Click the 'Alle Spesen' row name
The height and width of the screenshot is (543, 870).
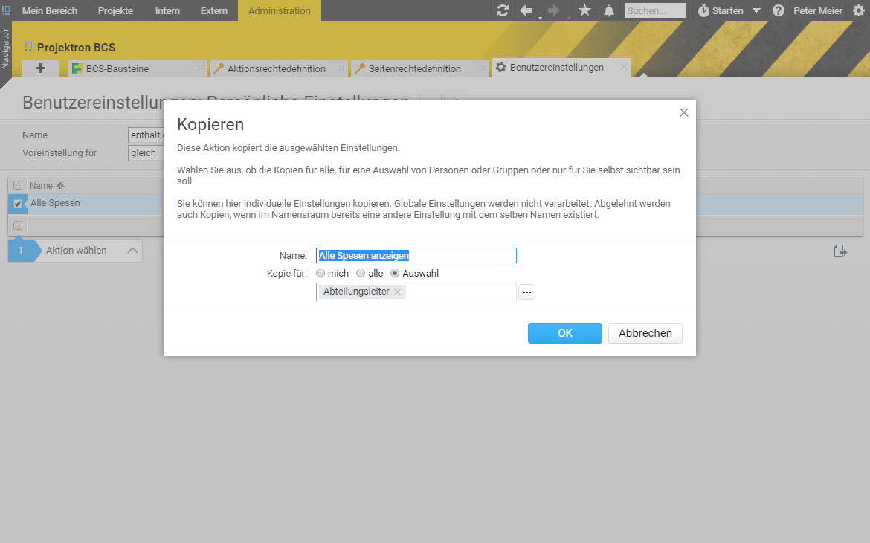point(55,203)
